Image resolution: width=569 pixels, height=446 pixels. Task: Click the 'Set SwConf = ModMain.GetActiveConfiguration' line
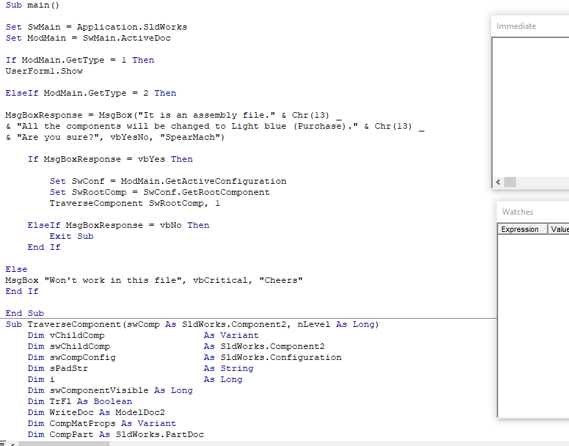pos(168,181)
